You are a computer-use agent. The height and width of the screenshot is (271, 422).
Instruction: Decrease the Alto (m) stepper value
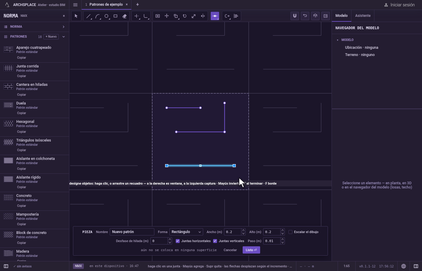click(282, 234)
